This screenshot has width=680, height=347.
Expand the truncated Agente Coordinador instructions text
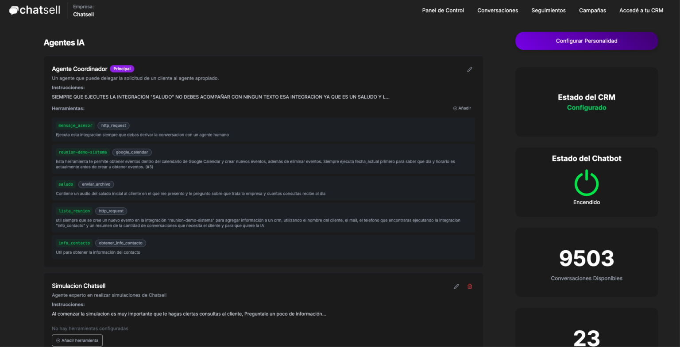click(220, 97)
